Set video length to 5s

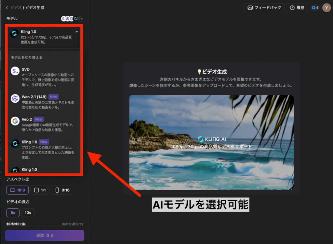(x=13, y=212)
